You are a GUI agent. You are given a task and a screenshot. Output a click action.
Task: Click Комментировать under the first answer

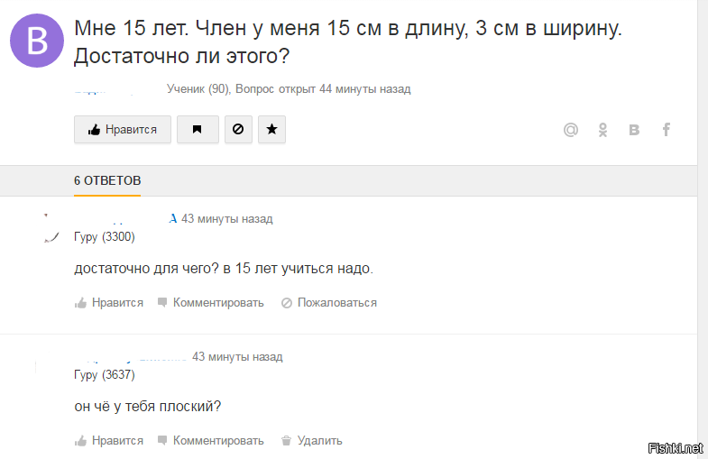click(x=210, y=303)
